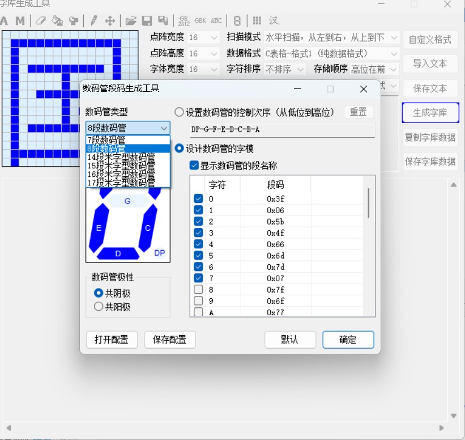Choose '7段数码管' from the list
The image size is (465, 440).
coord(128,140)
